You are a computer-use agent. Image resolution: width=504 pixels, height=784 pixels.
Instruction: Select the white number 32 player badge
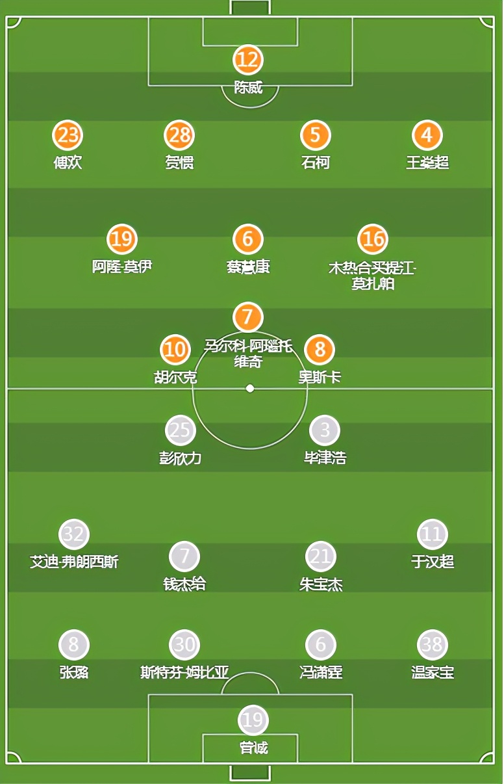pos(74,535)
